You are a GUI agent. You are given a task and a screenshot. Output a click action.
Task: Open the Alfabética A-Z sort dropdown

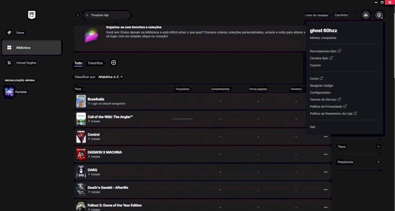coord(111,77)
